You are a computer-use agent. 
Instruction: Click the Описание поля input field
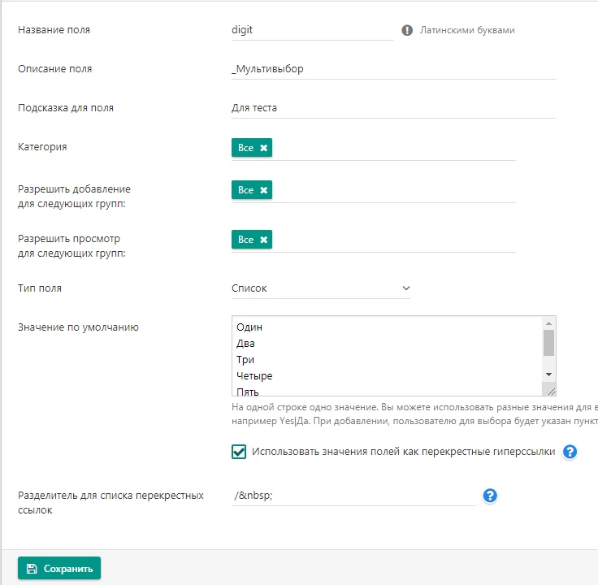[393, 69]
